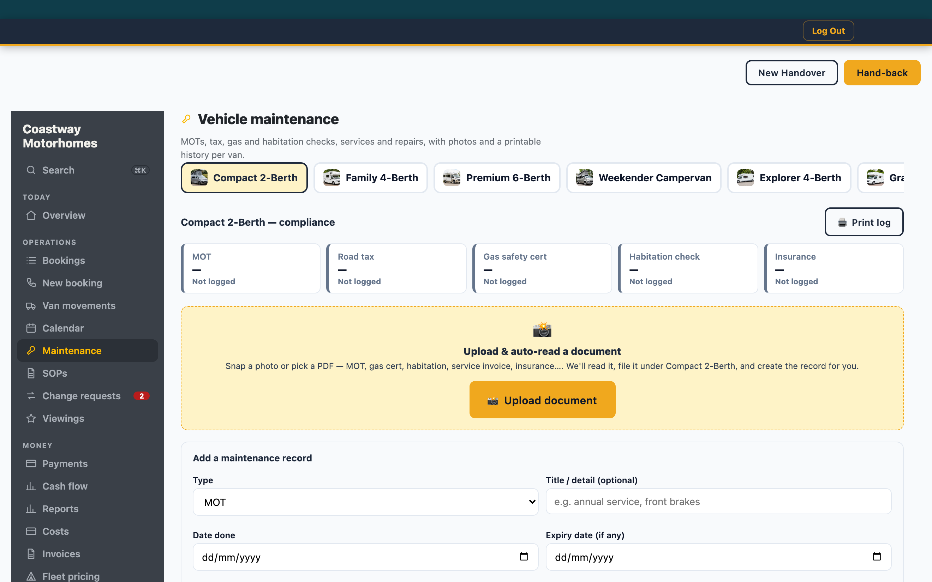Open the Gas safety cert card

pos(542,268)
